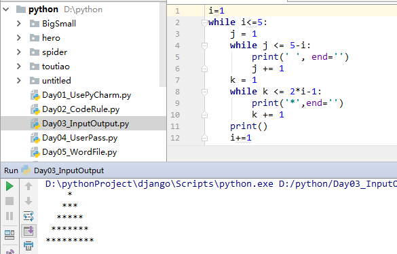Click Python file icon of Day05_WordFile.py
This screenshot has height=254, width=397.
point(35,152)
